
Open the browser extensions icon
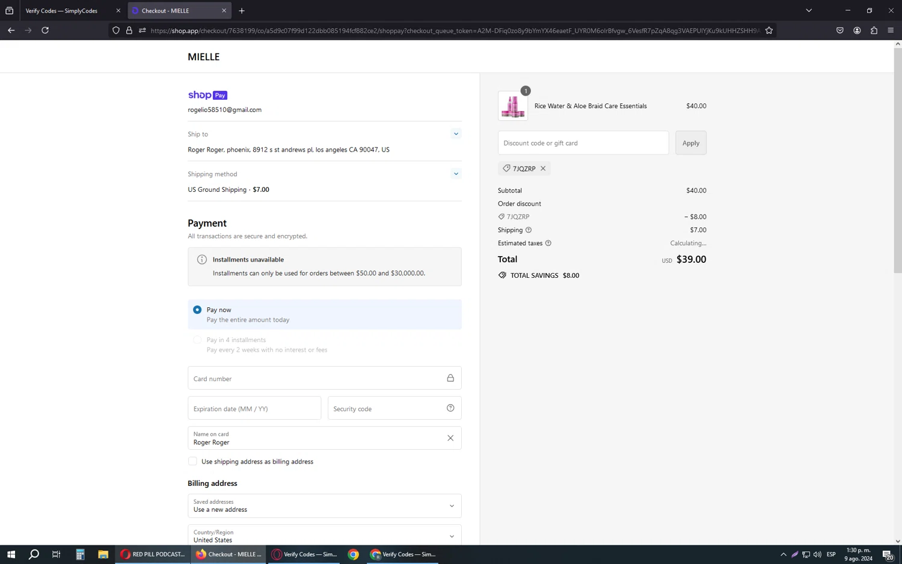tap(874, 30)
